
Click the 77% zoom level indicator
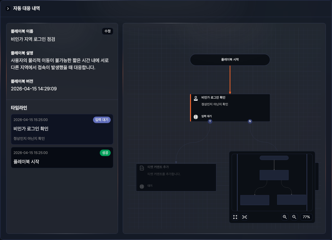coord(306,217)
